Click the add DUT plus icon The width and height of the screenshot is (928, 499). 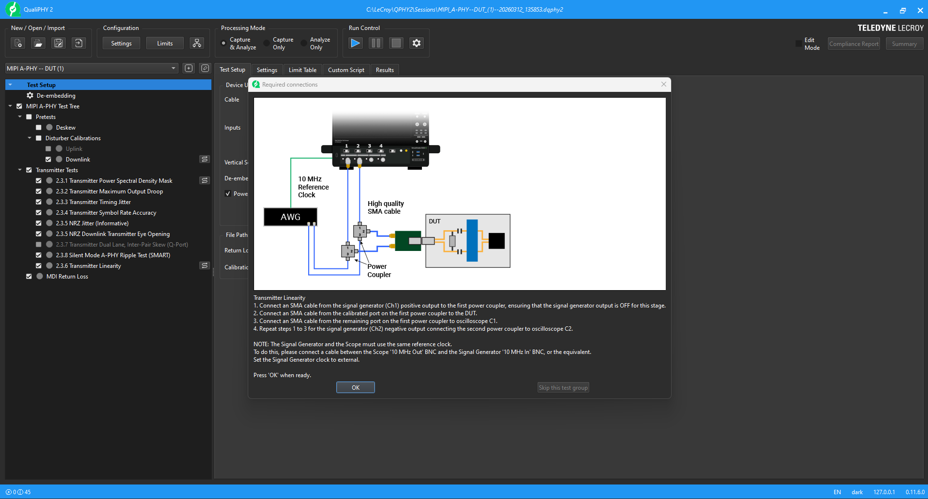(x=189, y=69)
